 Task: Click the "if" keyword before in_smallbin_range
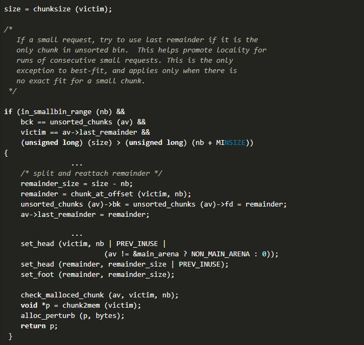coord(8,112)
